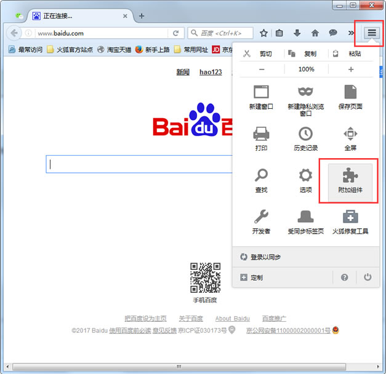Zoom in with the plus button

[x=351, y=70]
